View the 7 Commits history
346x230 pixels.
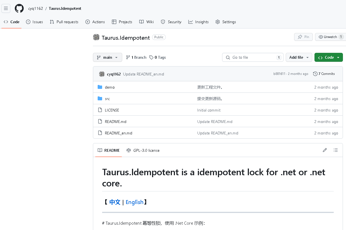click(x=324, y=74)
